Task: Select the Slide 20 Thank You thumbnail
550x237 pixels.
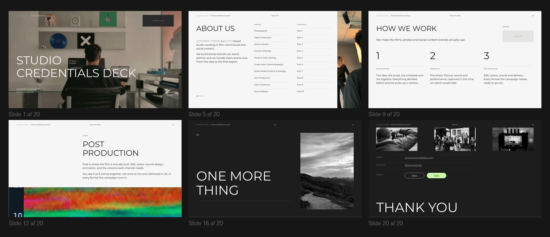Action: pyautogui.click(x=455, y=169)
